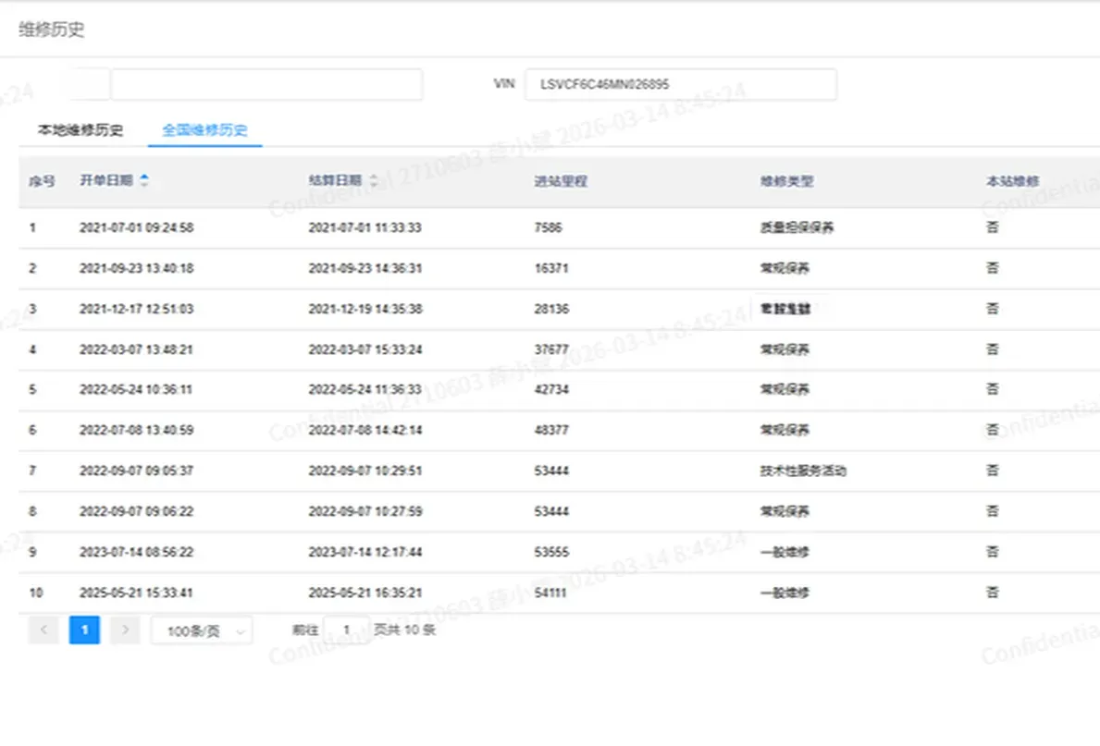Click page number 1 button
This screenshot has width=1100, height=746.
[x=83, y=630]
